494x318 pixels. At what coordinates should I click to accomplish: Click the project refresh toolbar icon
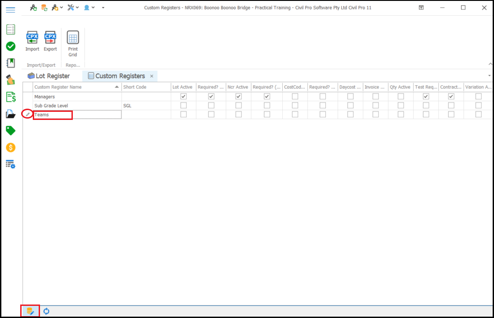pos(33,8)
